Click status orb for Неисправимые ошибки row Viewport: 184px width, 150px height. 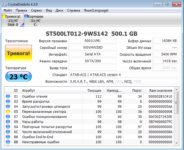[8, 142]
